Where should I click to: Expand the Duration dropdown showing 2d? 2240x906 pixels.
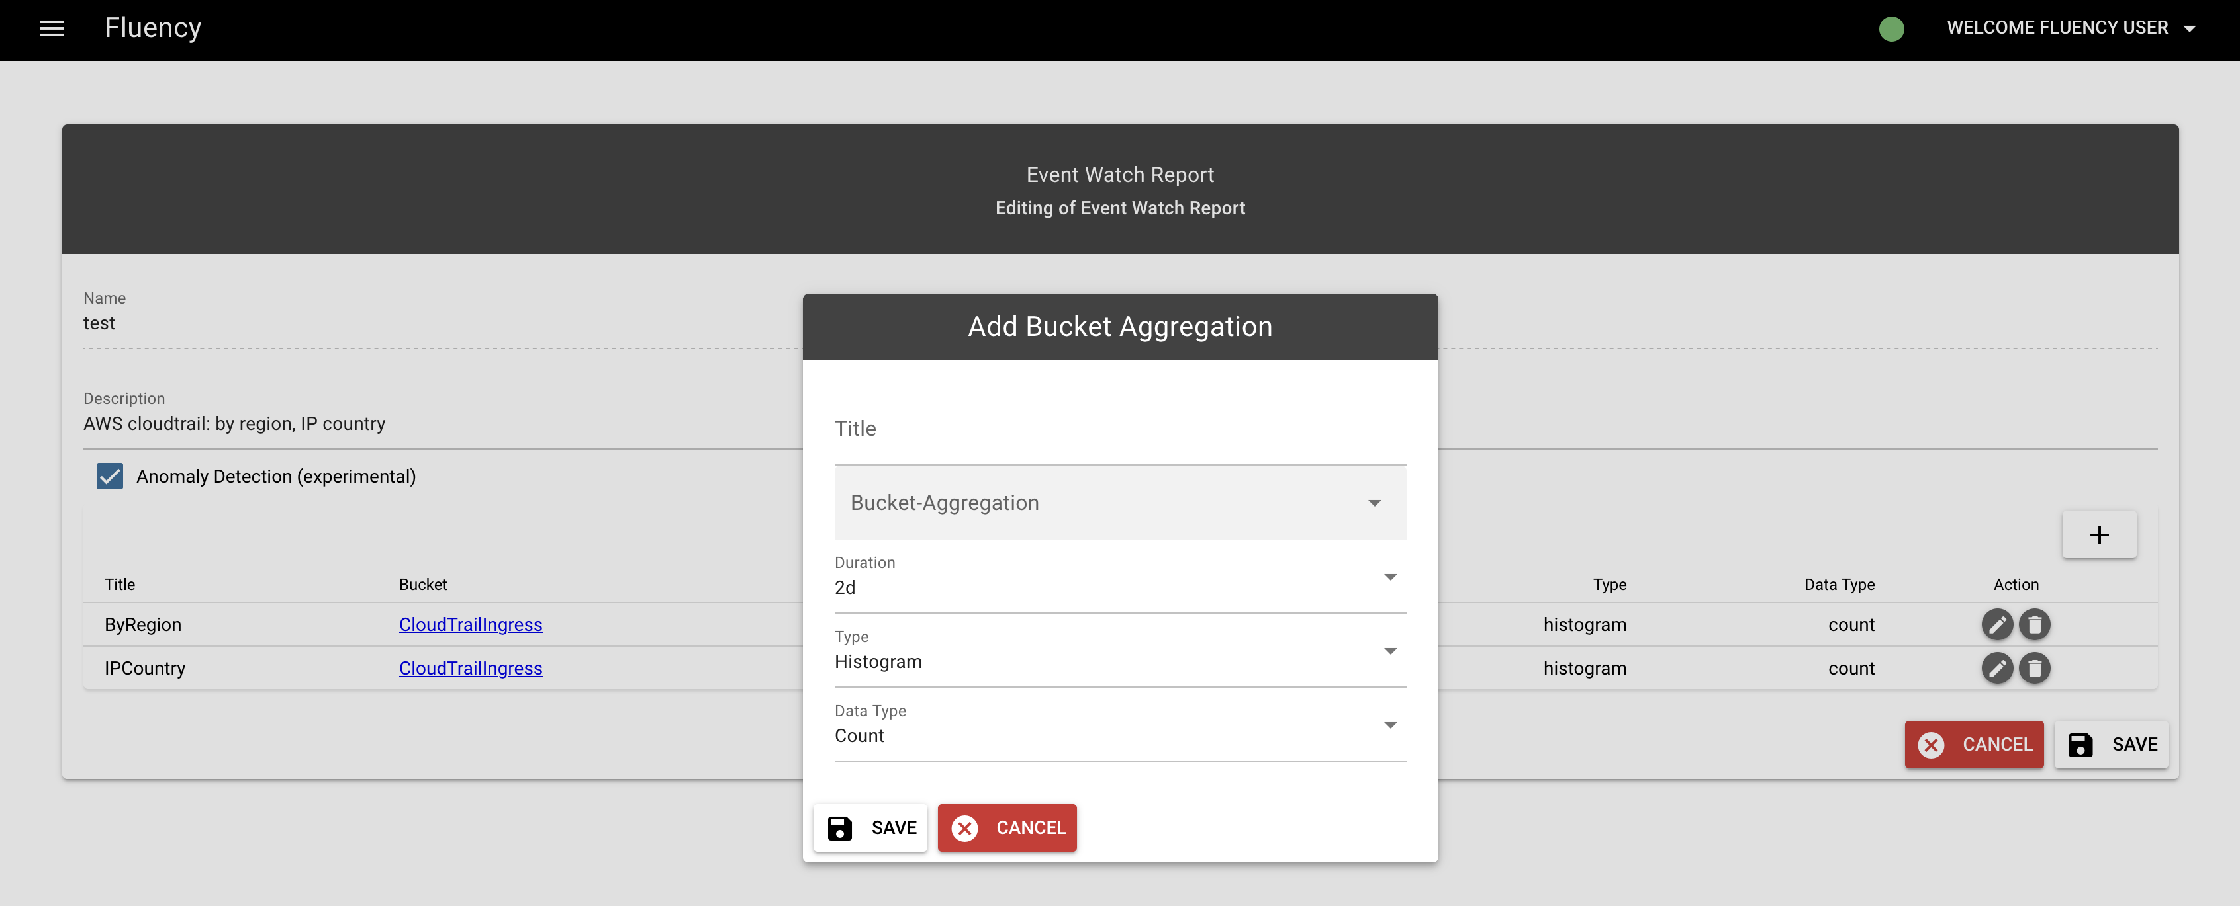tap(1120, 577)
